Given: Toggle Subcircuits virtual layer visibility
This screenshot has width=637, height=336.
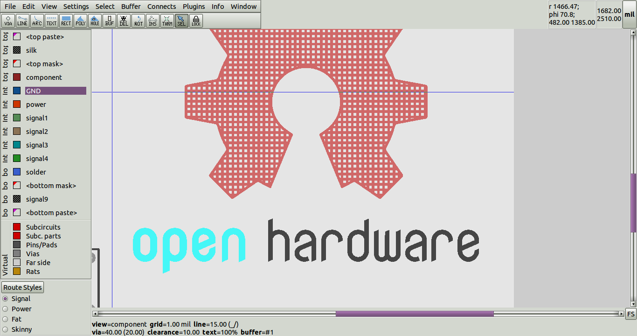Looking at the screenshot, I should pyautogui.click(x=17, y=227).
